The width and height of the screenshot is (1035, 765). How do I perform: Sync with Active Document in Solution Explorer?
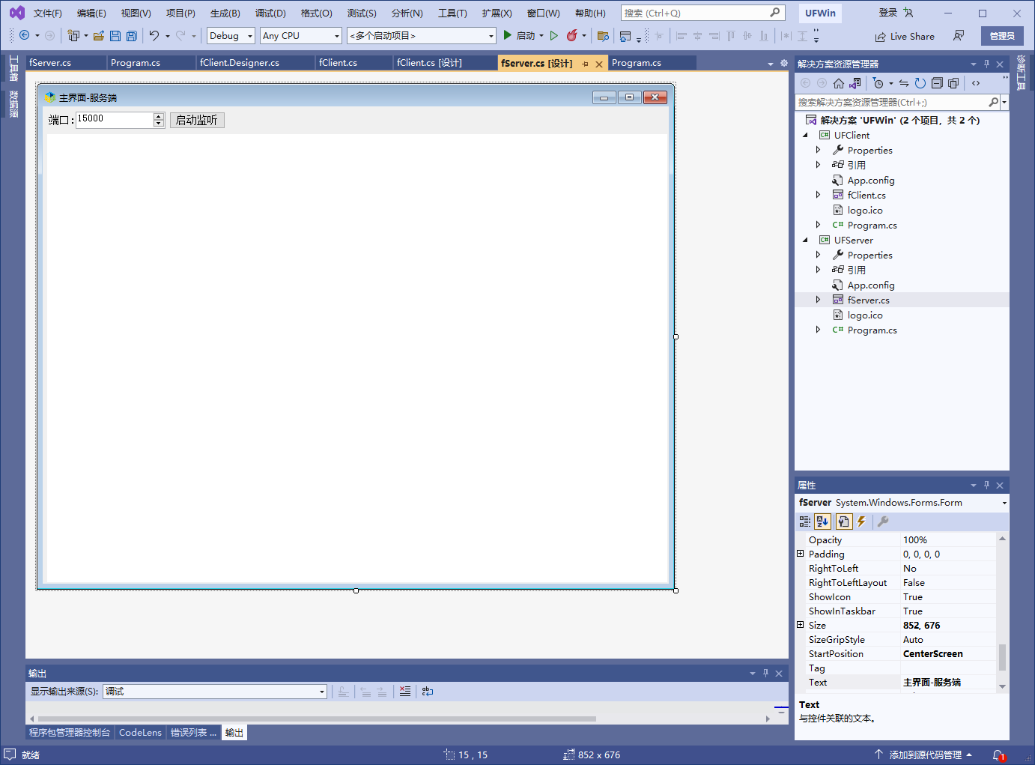pyautogui.click(x=904, y=83)
